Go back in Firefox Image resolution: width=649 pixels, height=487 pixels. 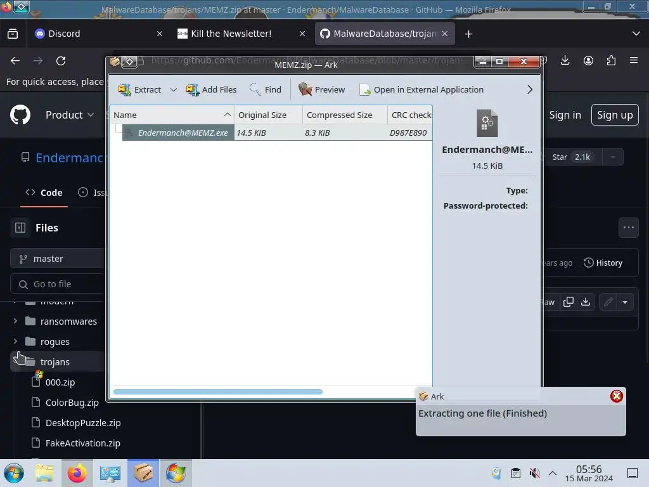15,61
